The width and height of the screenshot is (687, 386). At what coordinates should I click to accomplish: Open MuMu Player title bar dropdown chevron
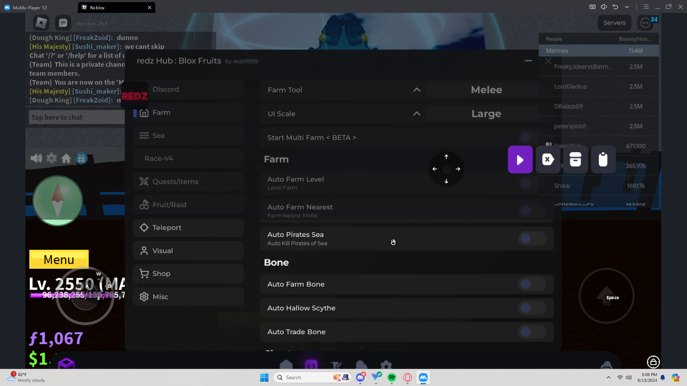click(x=627, y=7)
